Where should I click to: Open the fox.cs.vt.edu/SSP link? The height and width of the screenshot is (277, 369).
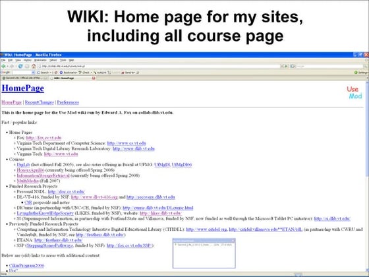129,245
